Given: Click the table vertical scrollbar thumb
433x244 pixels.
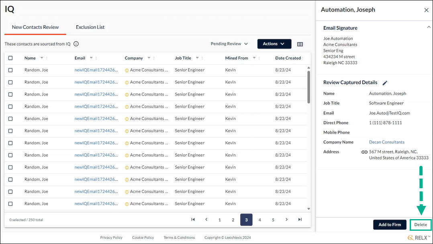Looking at the screenshot, I should 308,87.
